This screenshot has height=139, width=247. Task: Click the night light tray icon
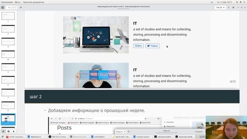[x=237, y=2]
